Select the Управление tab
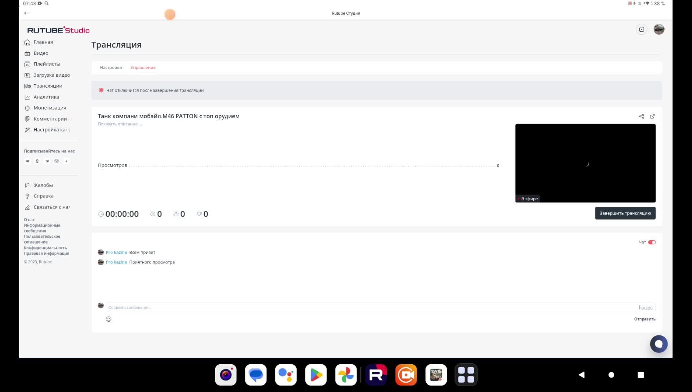692x392 pixels. coord(143,67)
